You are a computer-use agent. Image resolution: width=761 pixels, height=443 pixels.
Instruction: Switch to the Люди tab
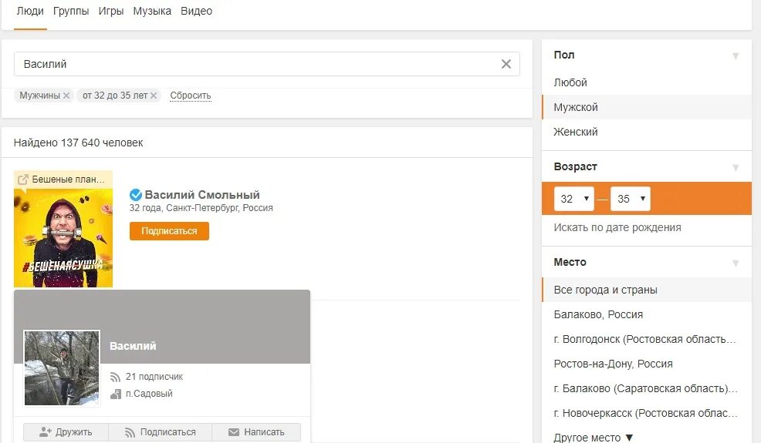(30, 11)
